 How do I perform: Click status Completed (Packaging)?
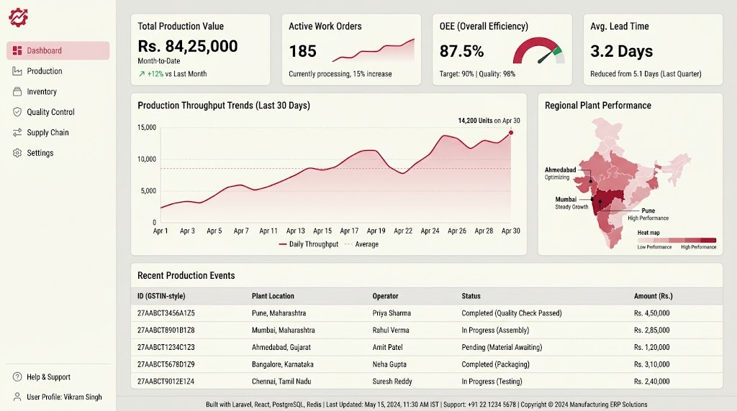pos(495,364)
